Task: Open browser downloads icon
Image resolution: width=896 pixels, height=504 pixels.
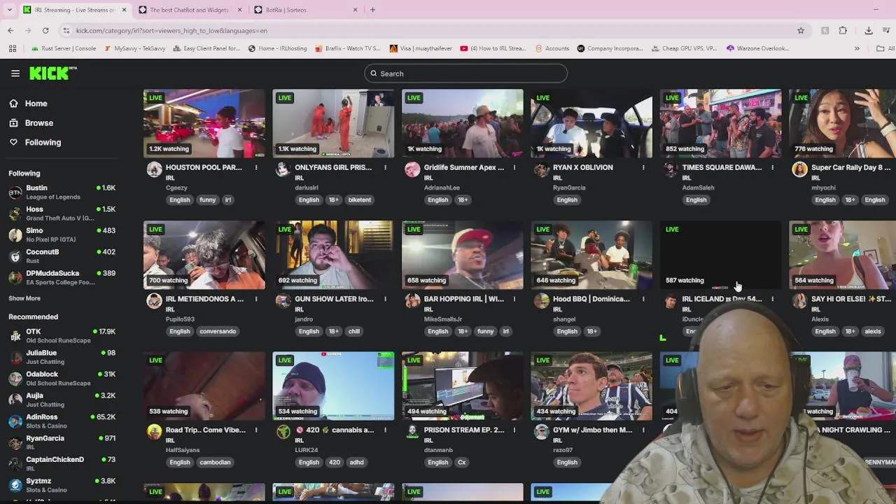Action: click(x=869, y=30)
